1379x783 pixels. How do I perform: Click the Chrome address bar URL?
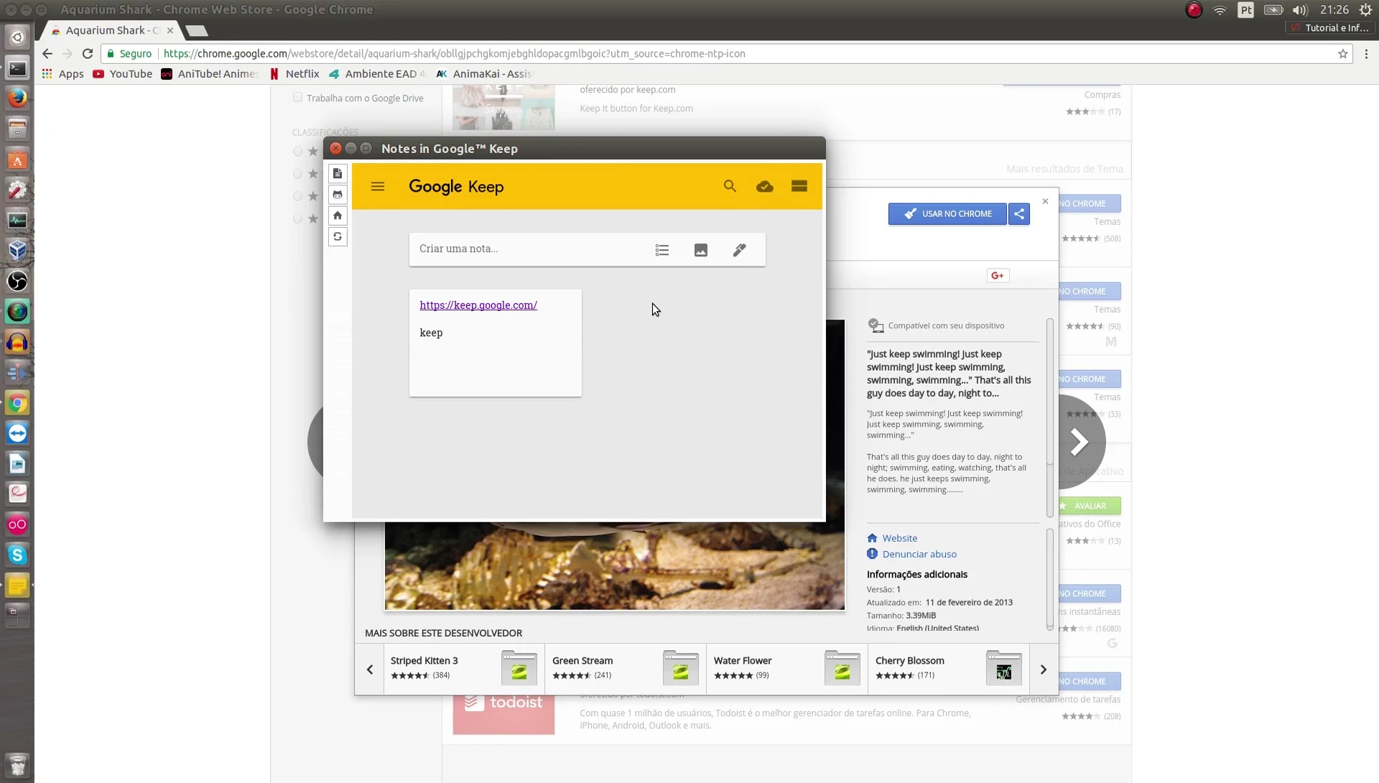[x=454, y=54]
